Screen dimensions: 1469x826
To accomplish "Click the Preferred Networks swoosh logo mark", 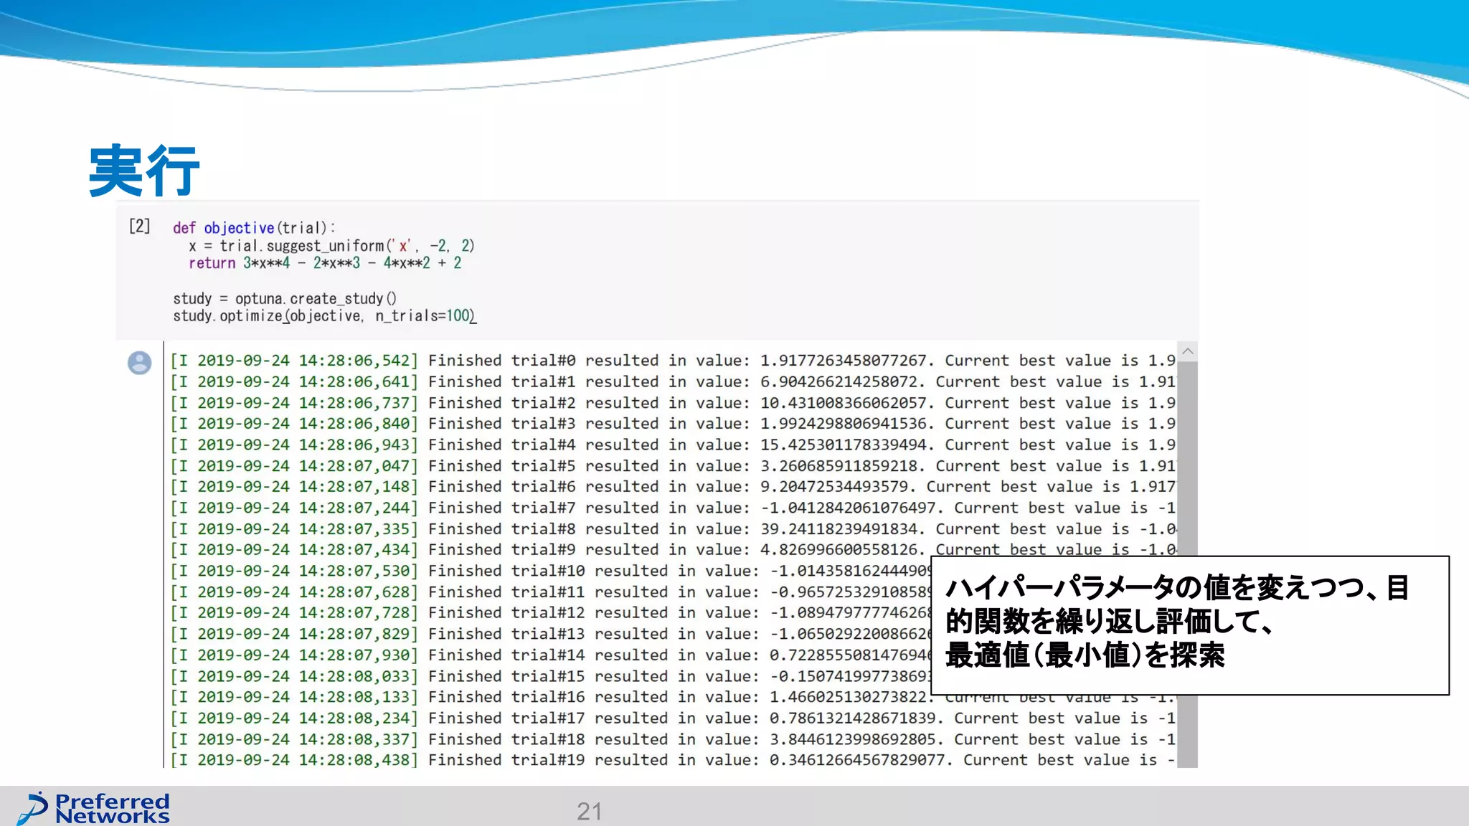I will click(32, 808).
